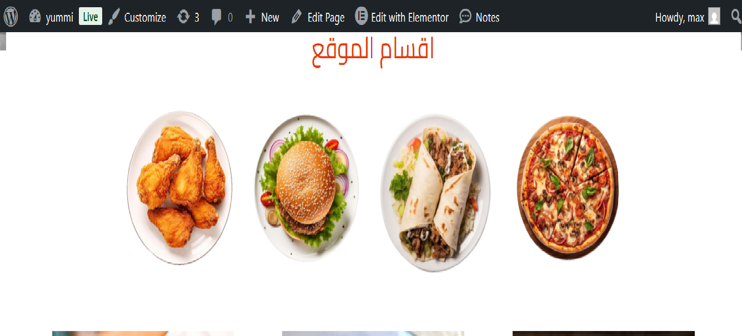Select the pizza category image
This screenshot has width=742, height=336.
click(x=568, y=187)
